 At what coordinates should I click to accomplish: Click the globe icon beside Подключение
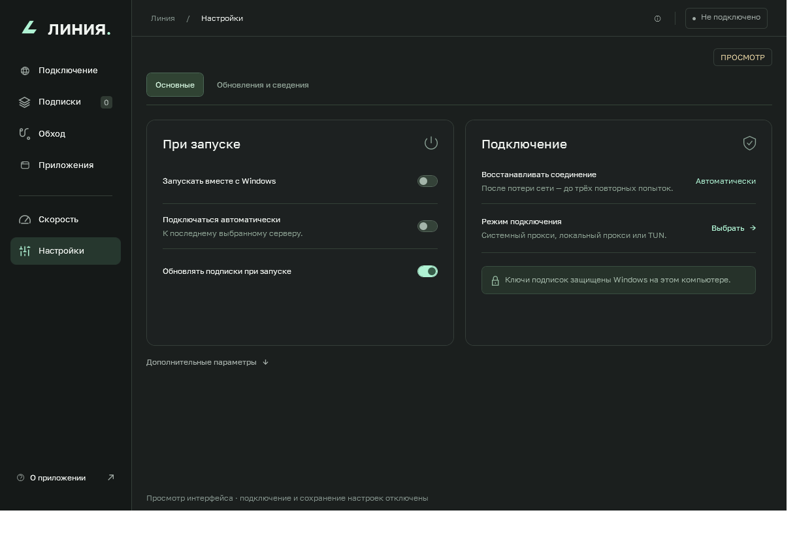pos(25,71)
